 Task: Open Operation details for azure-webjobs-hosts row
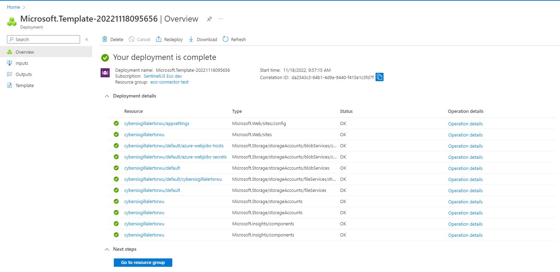pos(465,146)
